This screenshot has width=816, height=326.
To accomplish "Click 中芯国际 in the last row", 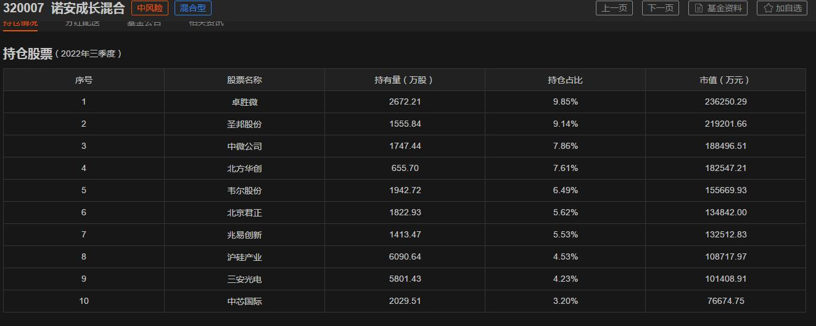I will point(244,301).
